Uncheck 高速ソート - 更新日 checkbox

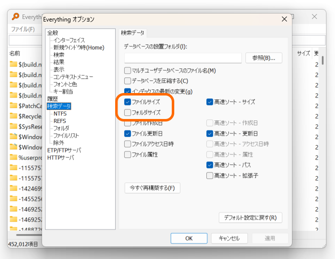[210, 133]
